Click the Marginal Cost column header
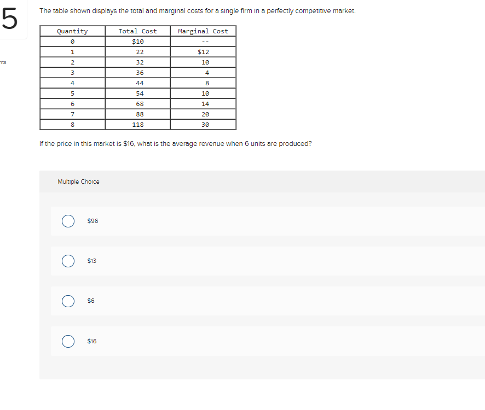The image size is (485, 410). click(203, 31)
